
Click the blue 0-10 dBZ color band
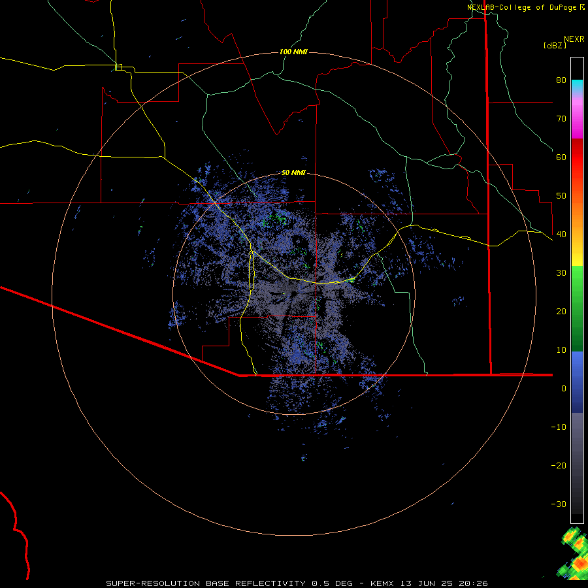[x=577, y=370]
